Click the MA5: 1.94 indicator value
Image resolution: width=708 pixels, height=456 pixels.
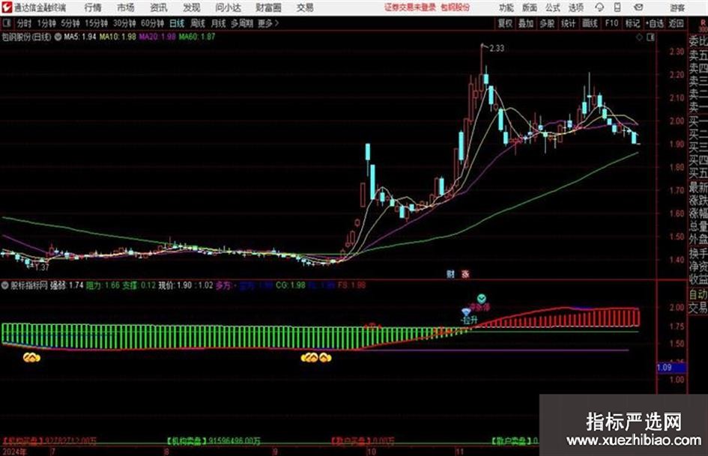80,37
